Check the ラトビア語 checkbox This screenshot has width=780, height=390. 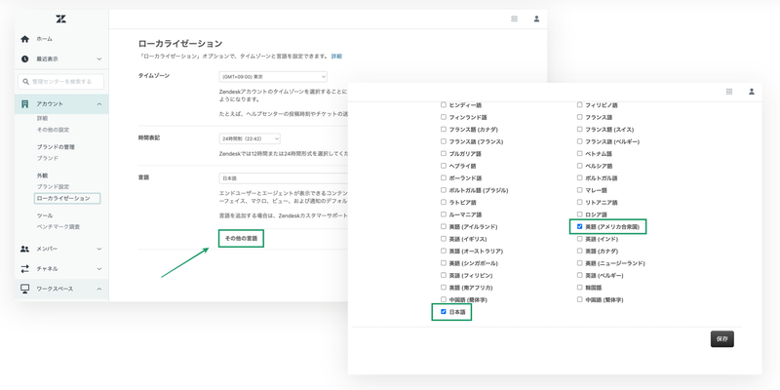444,203
